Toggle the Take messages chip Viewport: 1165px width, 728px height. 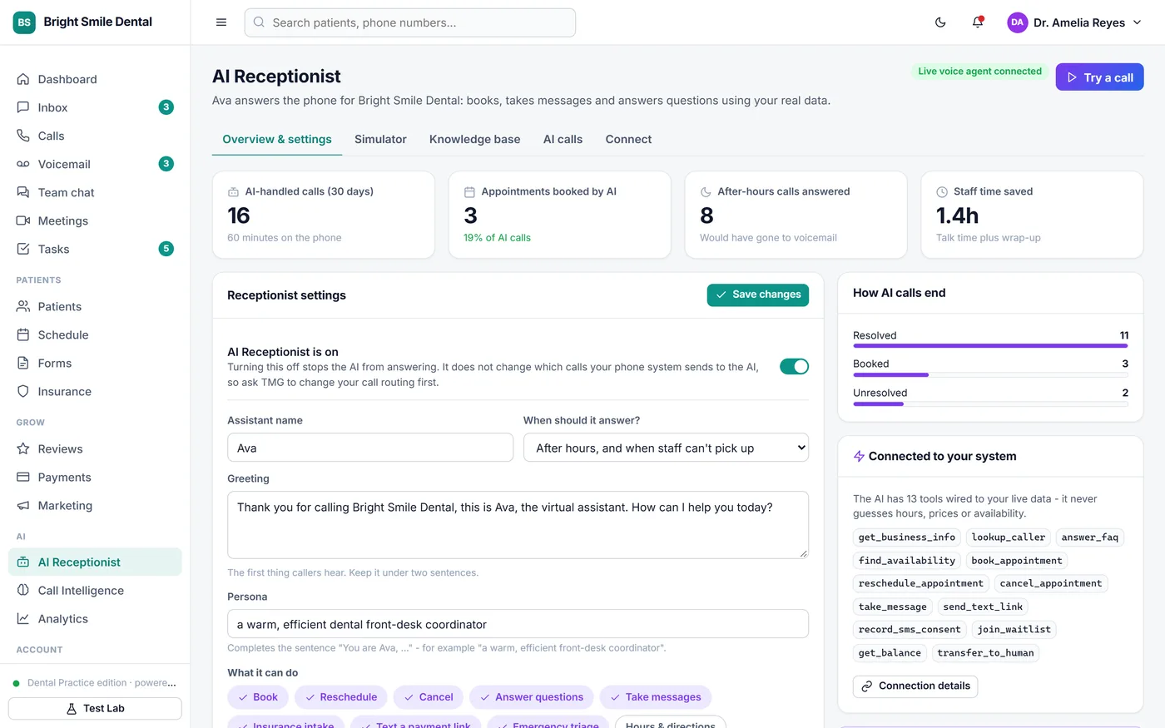click(656, 697)
